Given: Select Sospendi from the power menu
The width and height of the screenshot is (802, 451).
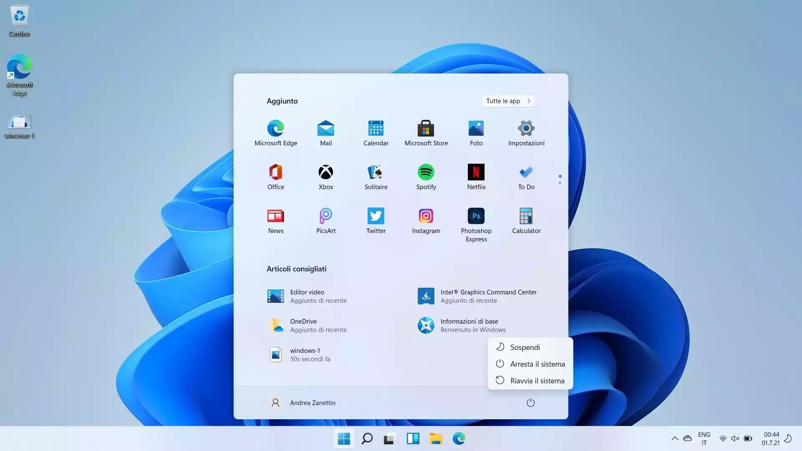Looking at the screenshot, I should pyautogui.click(x=525, y=347).
